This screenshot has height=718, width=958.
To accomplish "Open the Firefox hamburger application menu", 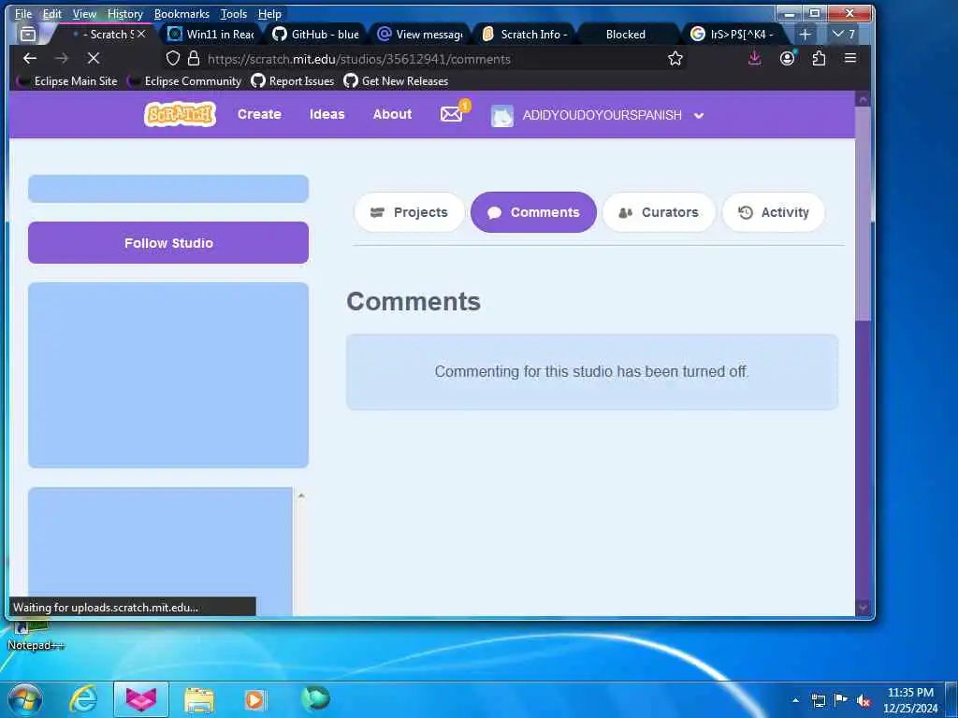I will coord(849,58).
